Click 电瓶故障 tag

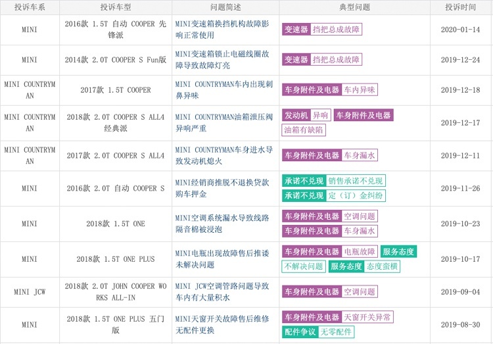click(360, 251)
